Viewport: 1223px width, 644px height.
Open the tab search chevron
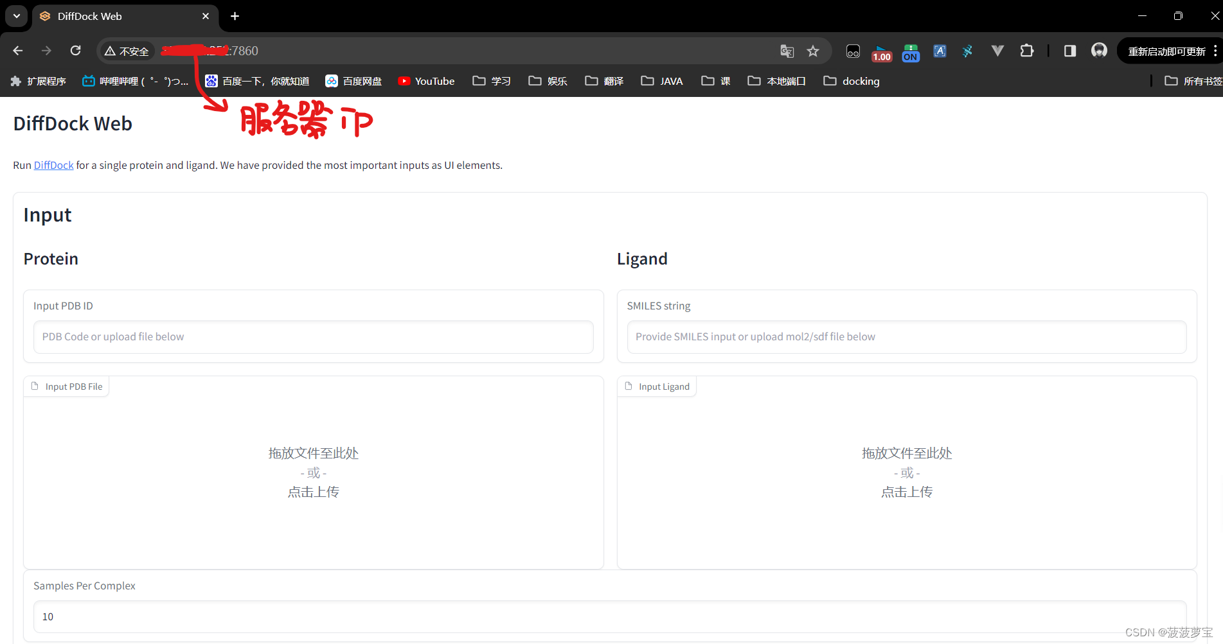coord(16,16)
